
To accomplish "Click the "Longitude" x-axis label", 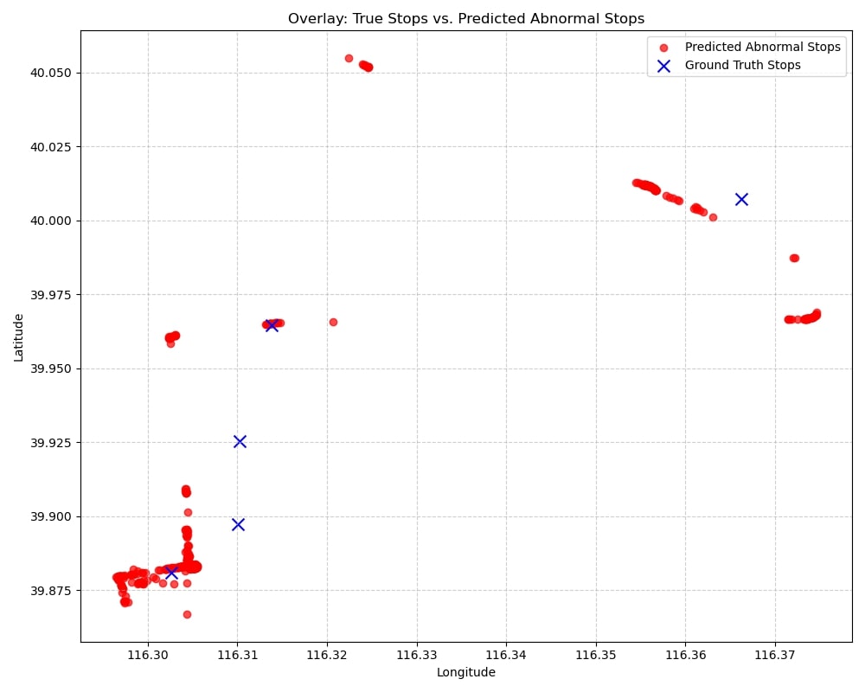I will [466, 672].
